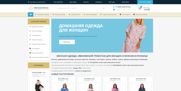Open КАК ЗАКАЗАТЬ top menu item

(x=58, y=2)
